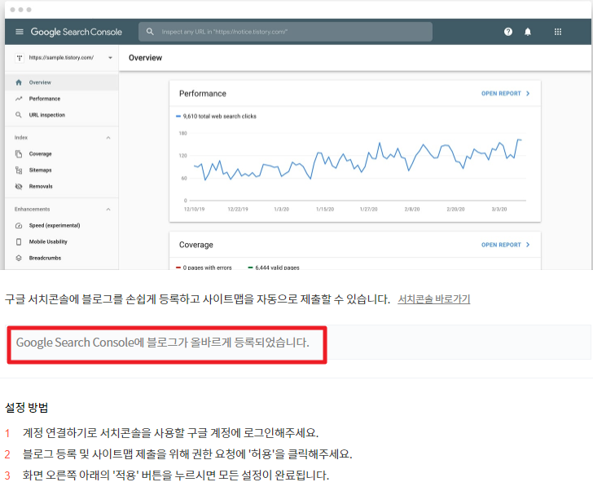Image resolution: width=593 pixels, height=491 pixels.
Task: Click the Enhancements section label
Action: tap(32, 210)
